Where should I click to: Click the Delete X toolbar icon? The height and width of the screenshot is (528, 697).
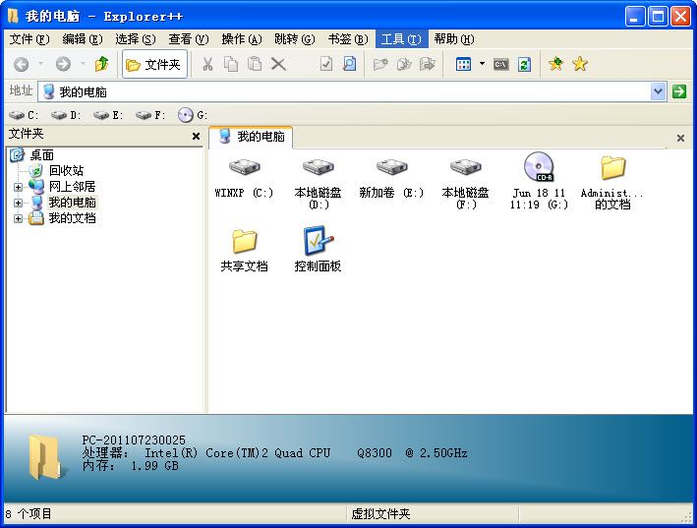coord(278,65)
